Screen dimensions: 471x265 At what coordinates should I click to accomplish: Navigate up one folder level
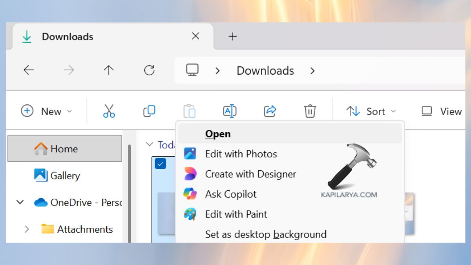(x=109, y=70)
